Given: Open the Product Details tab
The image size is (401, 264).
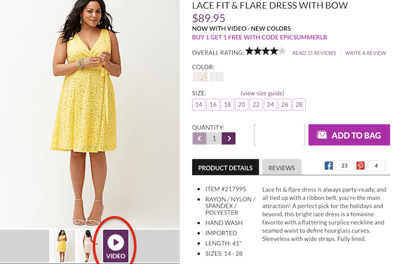Looking at the screenshot, I should (x=226, y=168).
